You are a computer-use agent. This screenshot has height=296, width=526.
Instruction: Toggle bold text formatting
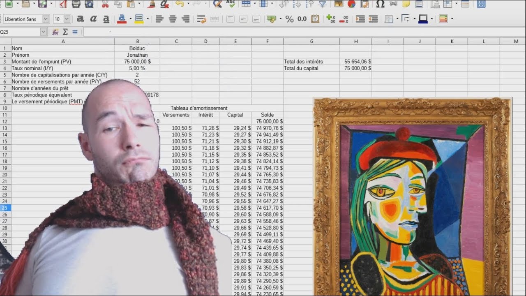(x=81, y=19)
